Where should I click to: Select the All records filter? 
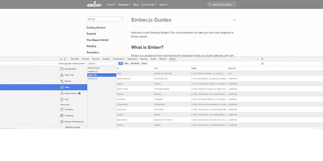point(120,63)
